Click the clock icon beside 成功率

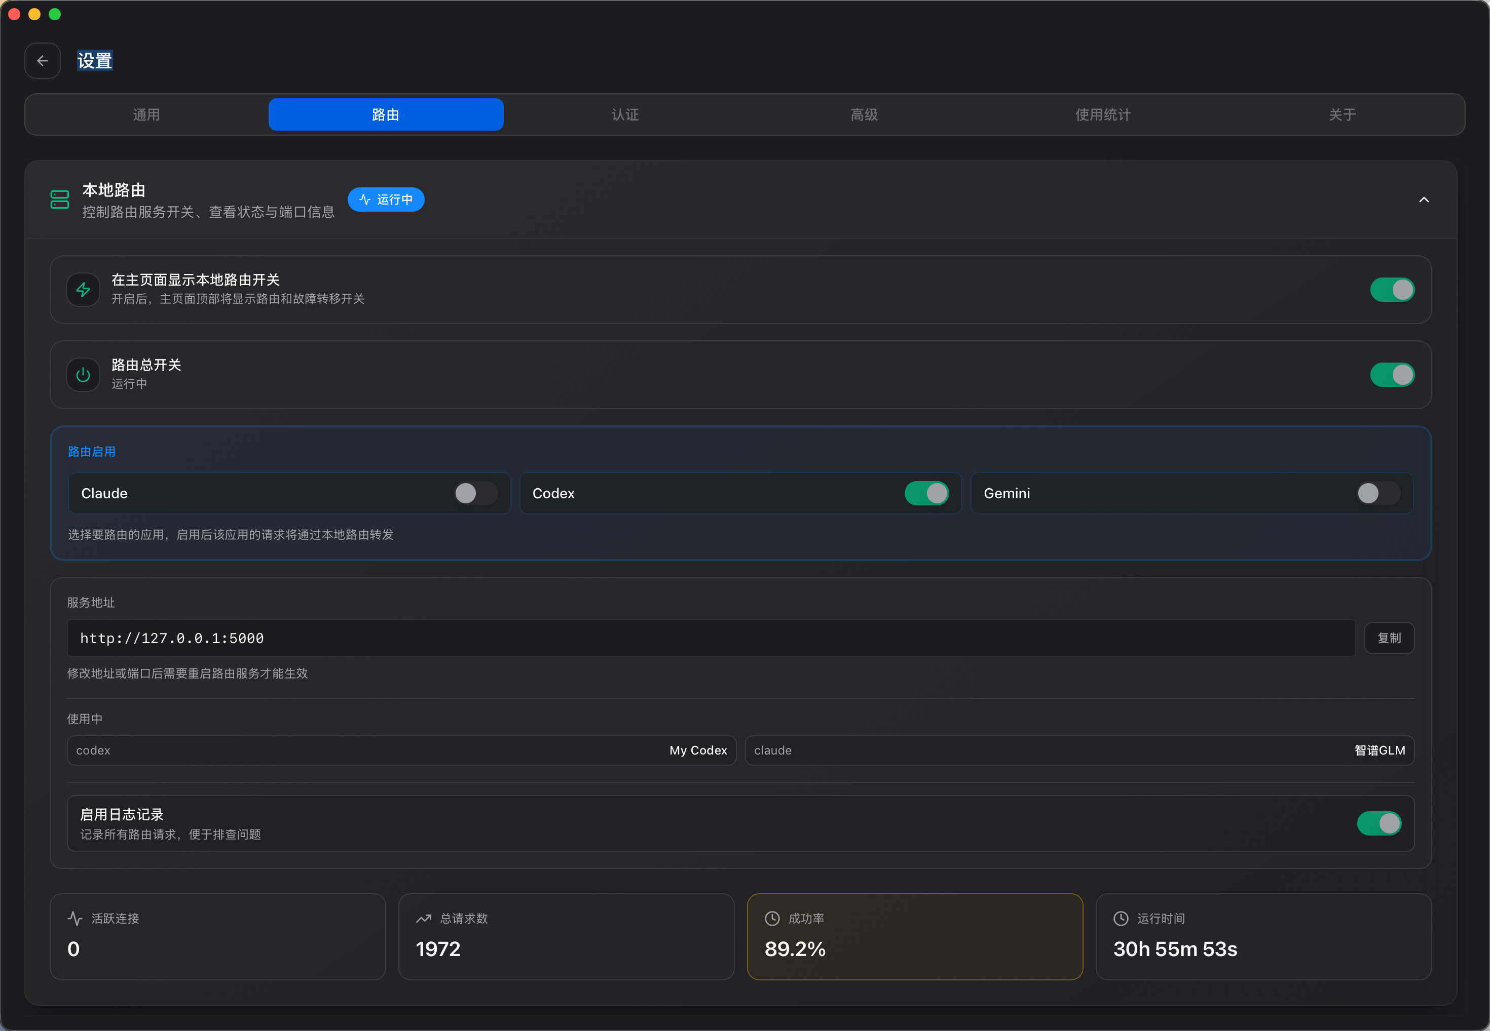coord(772,919)
